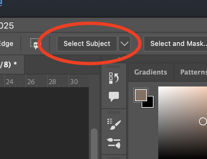Open the Brush Settings panel icon
This screenshot has height=159, width=207.
tap(114, 124)
